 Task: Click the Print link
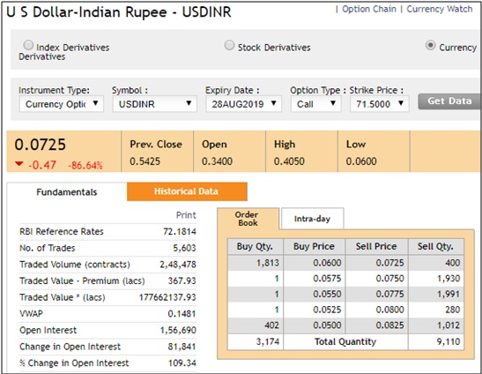coord(186,215)
